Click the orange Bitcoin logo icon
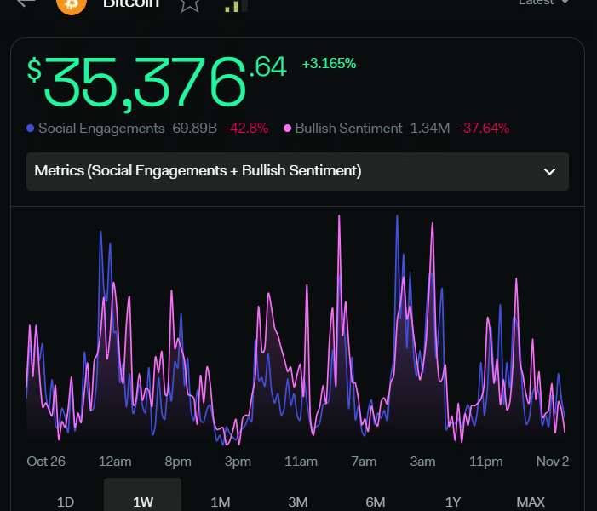The image size is (597, 511). point(72,6)
